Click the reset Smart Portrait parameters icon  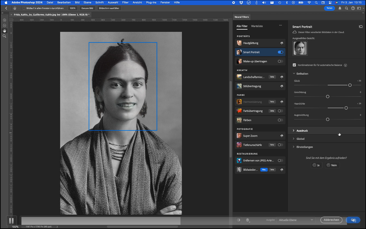pos(361,27)
